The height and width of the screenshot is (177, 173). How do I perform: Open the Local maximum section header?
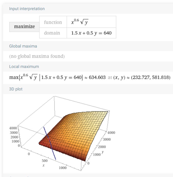(24, 67)
